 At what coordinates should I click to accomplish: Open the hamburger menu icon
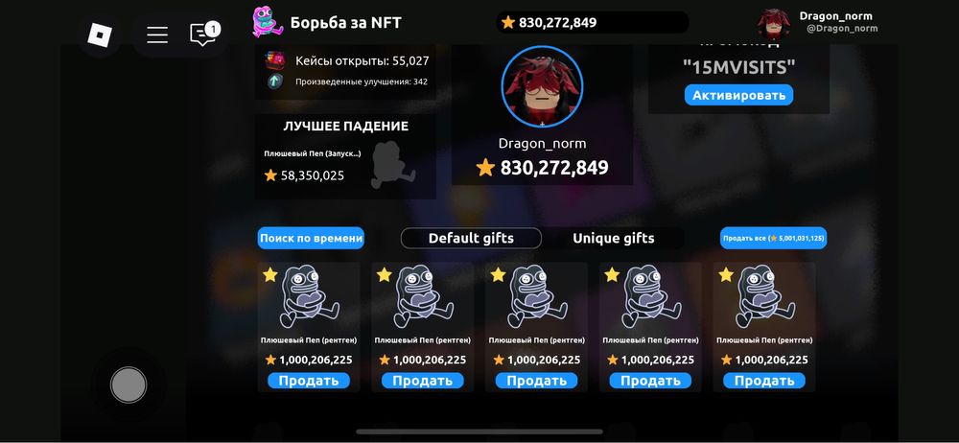[x=157, y=35]
